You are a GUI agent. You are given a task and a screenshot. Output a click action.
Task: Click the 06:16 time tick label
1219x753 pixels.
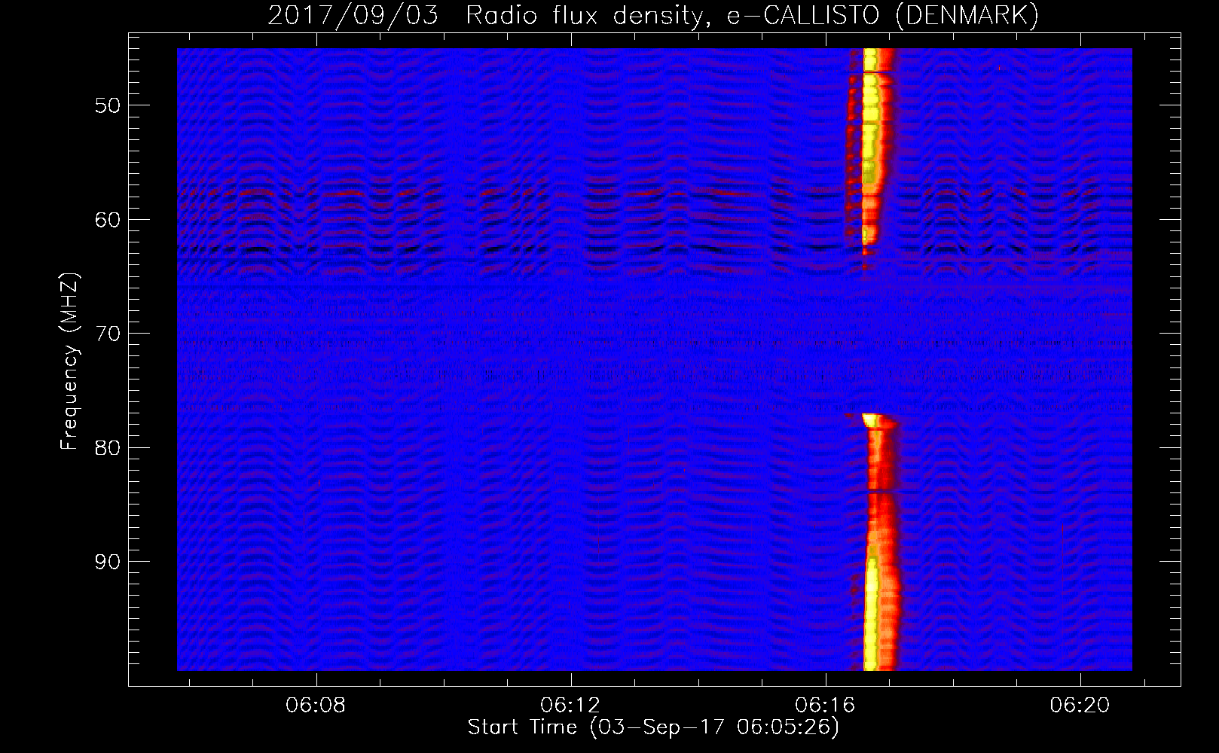825,706
